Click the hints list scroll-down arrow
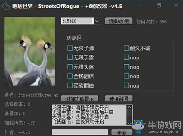The height and width of the screenshot is (136, 183). pos(129,123)
